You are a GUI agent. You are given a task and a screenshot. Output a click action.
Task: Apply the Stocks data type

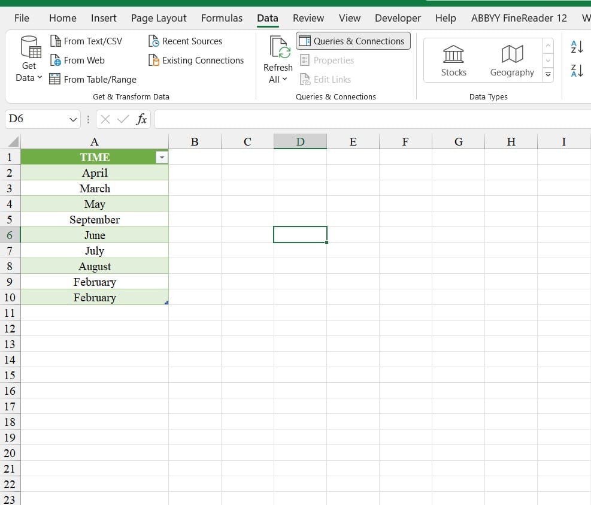[453, 59]
